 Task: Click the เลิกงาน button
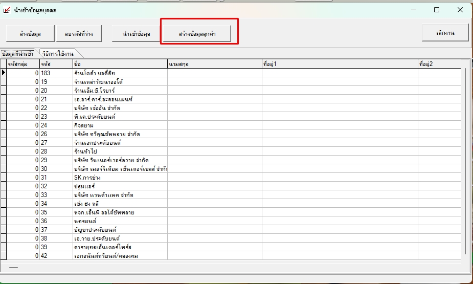coord(445,33)
